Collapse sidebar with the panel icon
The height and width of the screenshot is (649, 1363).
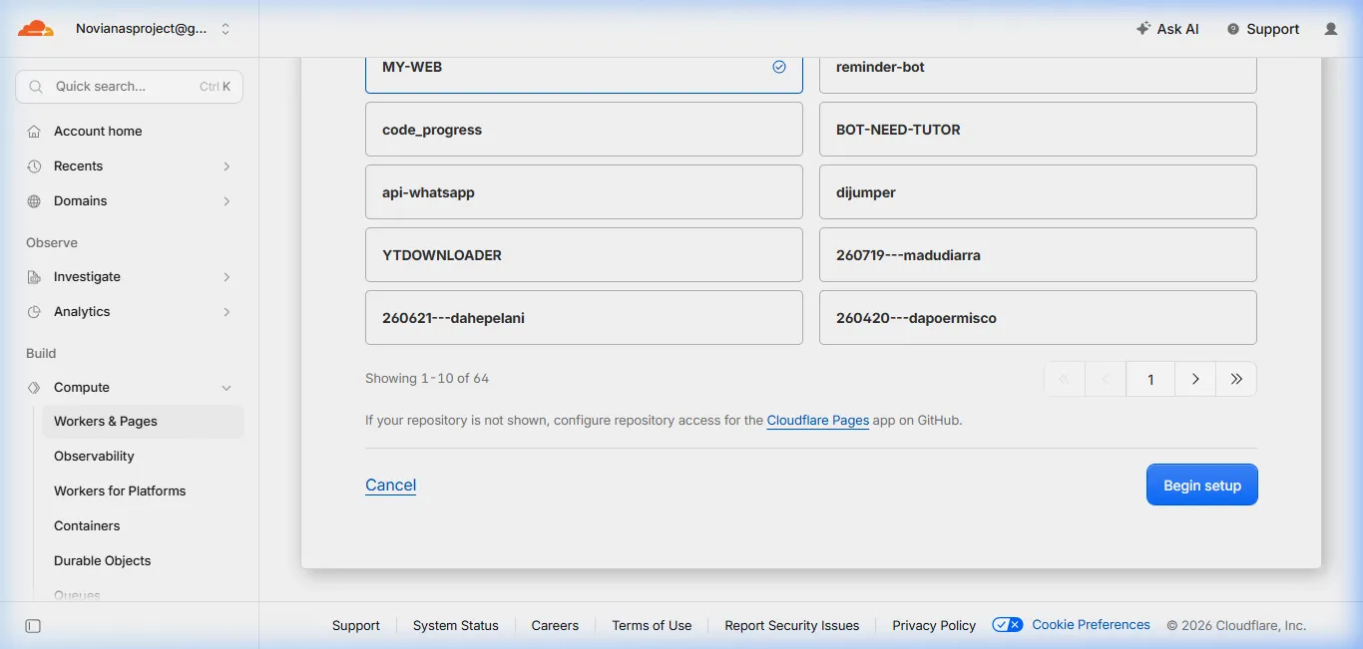coord(33,625)
